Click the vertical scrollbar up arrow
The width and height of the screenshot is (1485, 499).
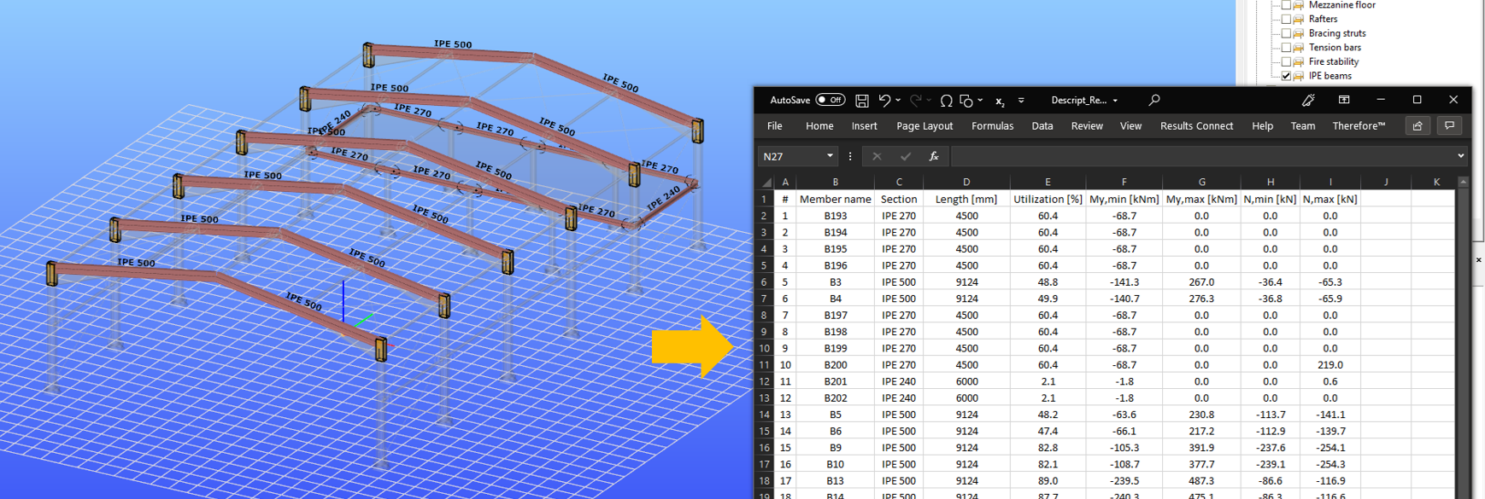1463,182
